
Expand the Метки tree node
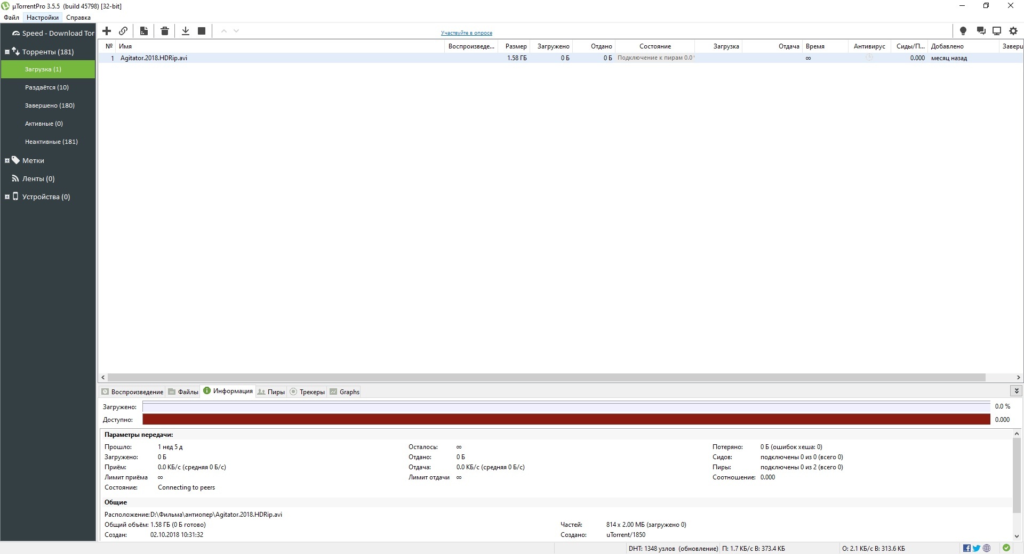coord(7,160)
